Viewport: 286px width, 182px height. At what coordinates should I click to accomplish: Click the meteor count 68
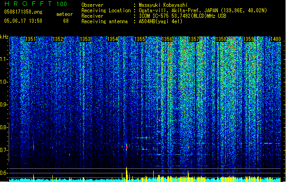(x=66, y=21)
